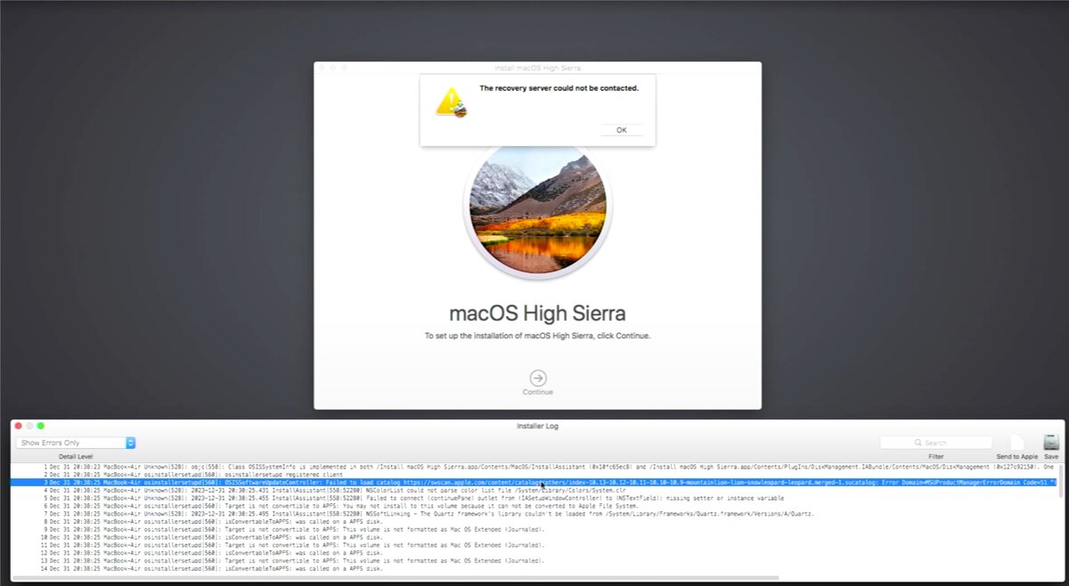Open the Show Errors Only detail dropdown
Screen dimensions: 1069x586
tap(76, 443)
